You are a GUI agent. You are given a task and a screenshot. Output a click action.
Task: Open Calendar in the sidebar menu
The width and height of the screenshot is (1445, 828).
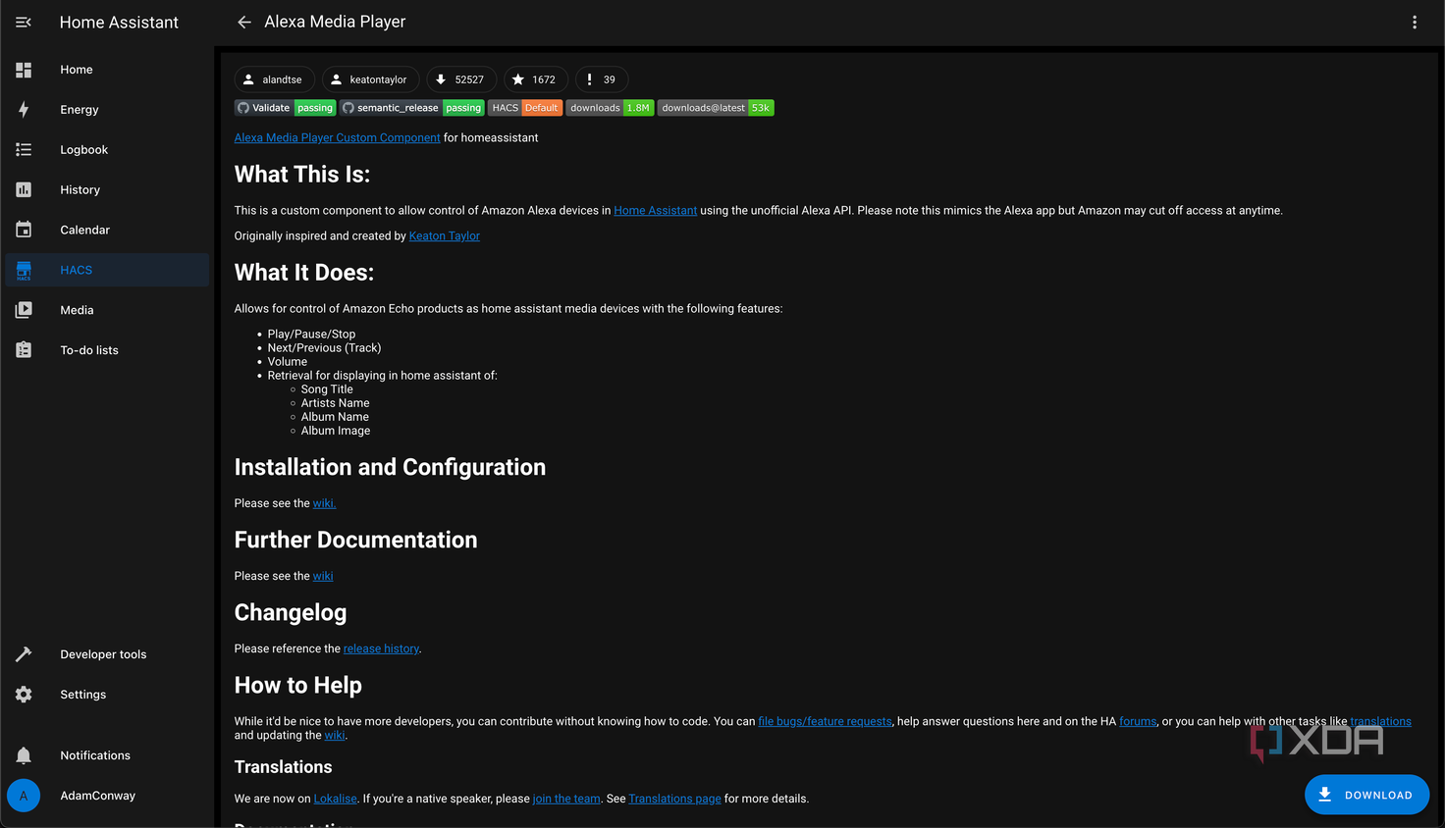(107, 230)
